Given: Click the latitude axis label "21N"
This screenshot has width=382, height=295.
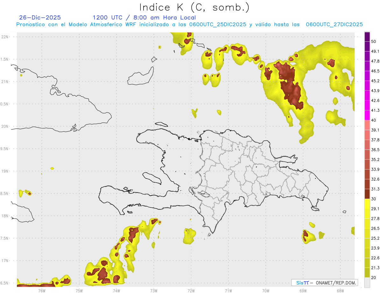Looking at the screenshot, I should coord(5,82).
